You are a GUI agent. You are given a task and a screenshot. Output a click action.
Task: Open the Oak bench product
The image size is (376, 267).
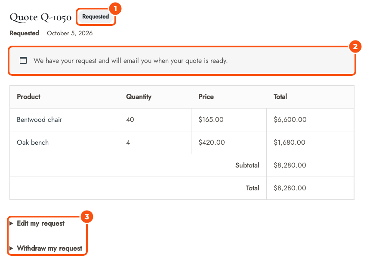point(33,143)
